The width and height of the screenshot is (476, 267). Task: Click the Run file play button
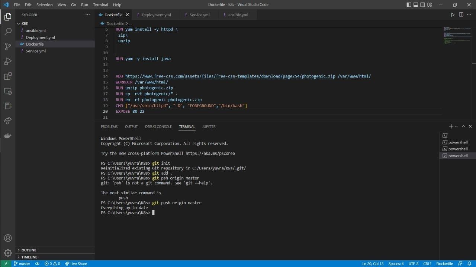point(453,15)
